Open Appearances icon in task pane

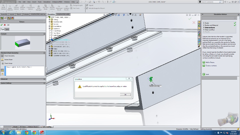(199, 34)
